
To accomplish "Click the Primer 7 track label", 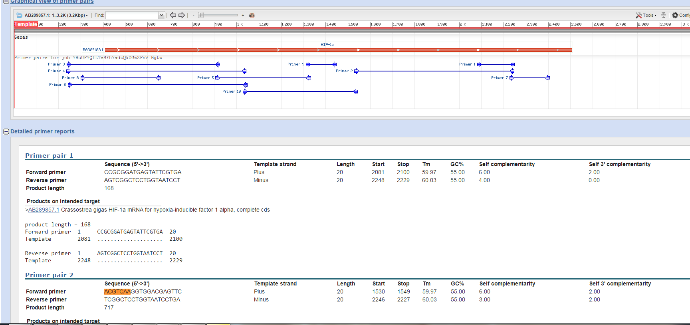I will 500,78.
